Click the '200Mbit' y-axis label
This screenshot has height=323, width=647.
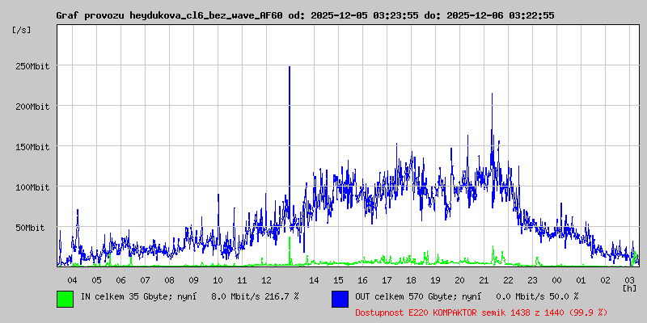coord(34,107)
